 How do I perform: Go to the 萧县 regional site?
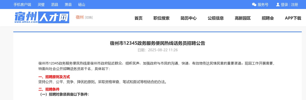tap(68, 4)
